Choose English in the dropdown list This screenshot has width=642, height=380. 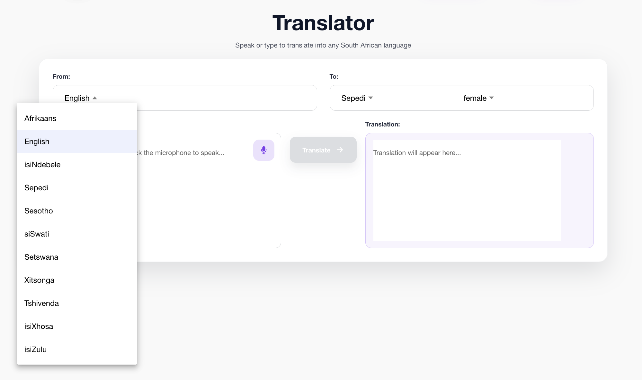pos(77,141)
